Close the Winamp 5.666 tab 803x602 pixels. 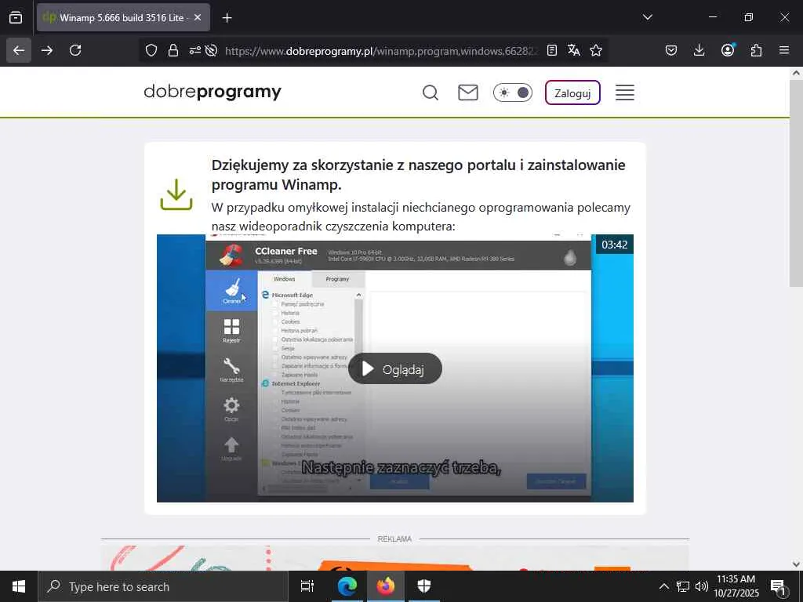(x=198, y=17)
